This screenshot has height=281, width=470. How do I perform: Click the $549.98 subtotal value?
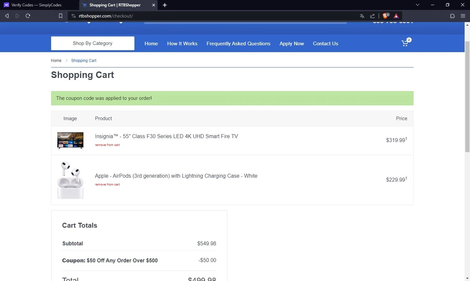click(207, 243)
